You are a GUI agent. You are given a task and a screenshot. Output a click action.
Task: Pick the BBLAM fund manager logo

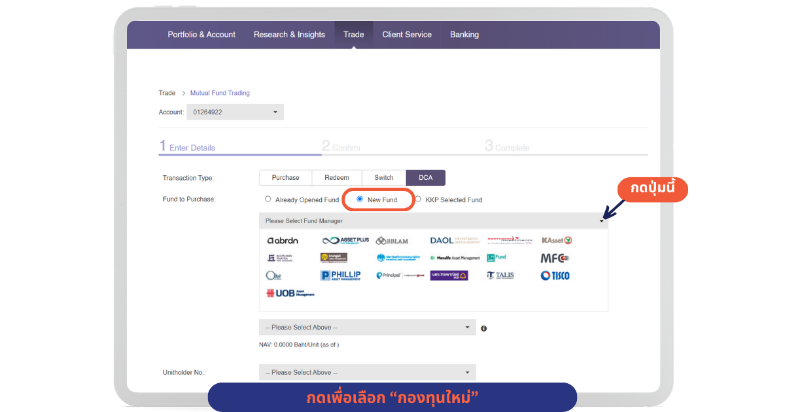(x=392, y=241)
